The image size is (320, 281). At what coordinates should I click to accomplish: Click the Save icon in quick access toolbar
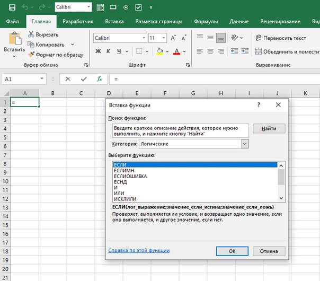click(12, 7)
